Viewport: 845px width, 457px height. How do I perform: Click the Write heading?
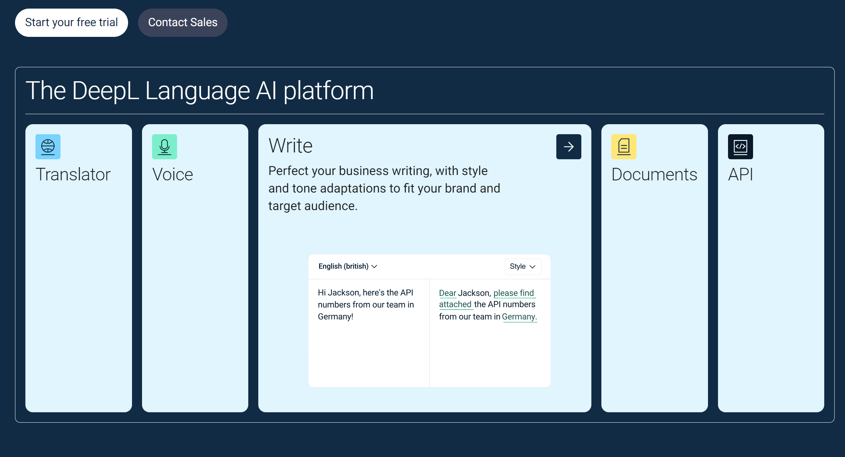coord(290,146)
